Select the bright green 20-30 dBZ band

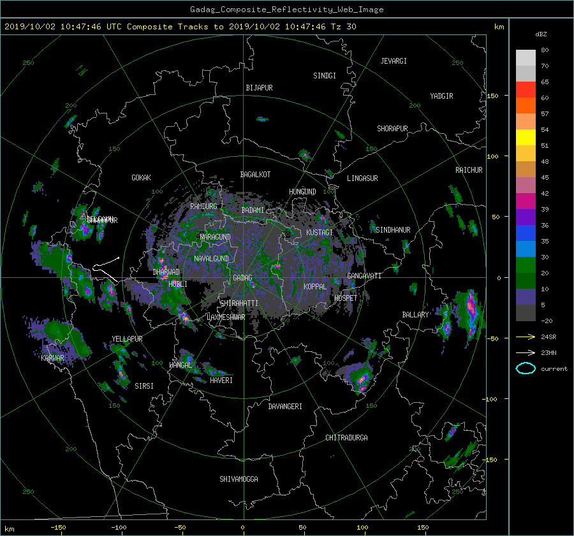(x=526, y=265)
